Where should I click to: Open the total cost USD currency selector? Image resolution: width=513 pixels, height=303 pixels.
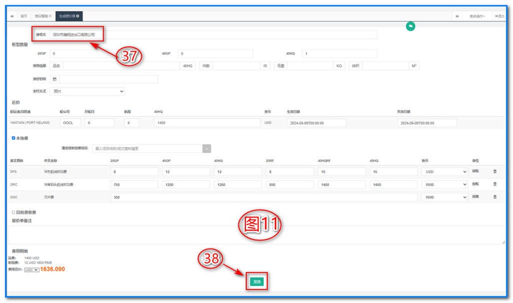tap(32, 270)
